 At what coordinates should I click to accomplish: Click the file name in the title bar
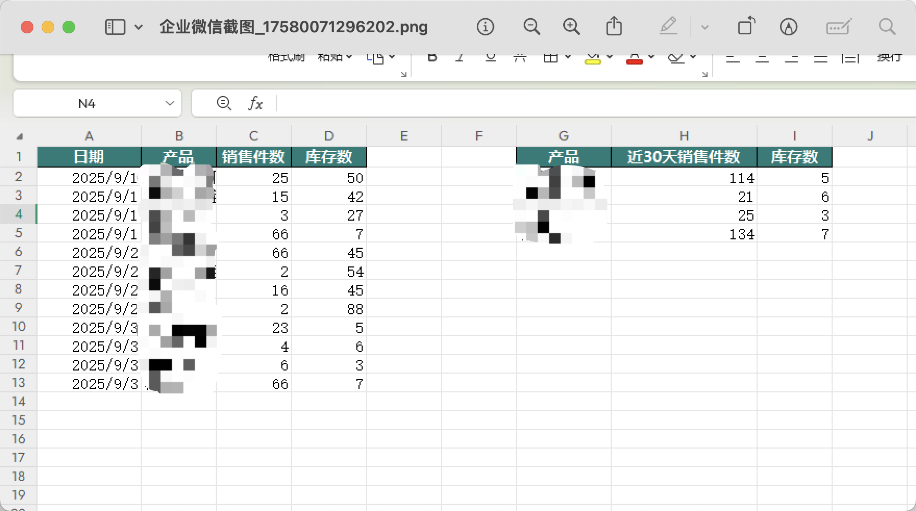[x=293, y=27]
